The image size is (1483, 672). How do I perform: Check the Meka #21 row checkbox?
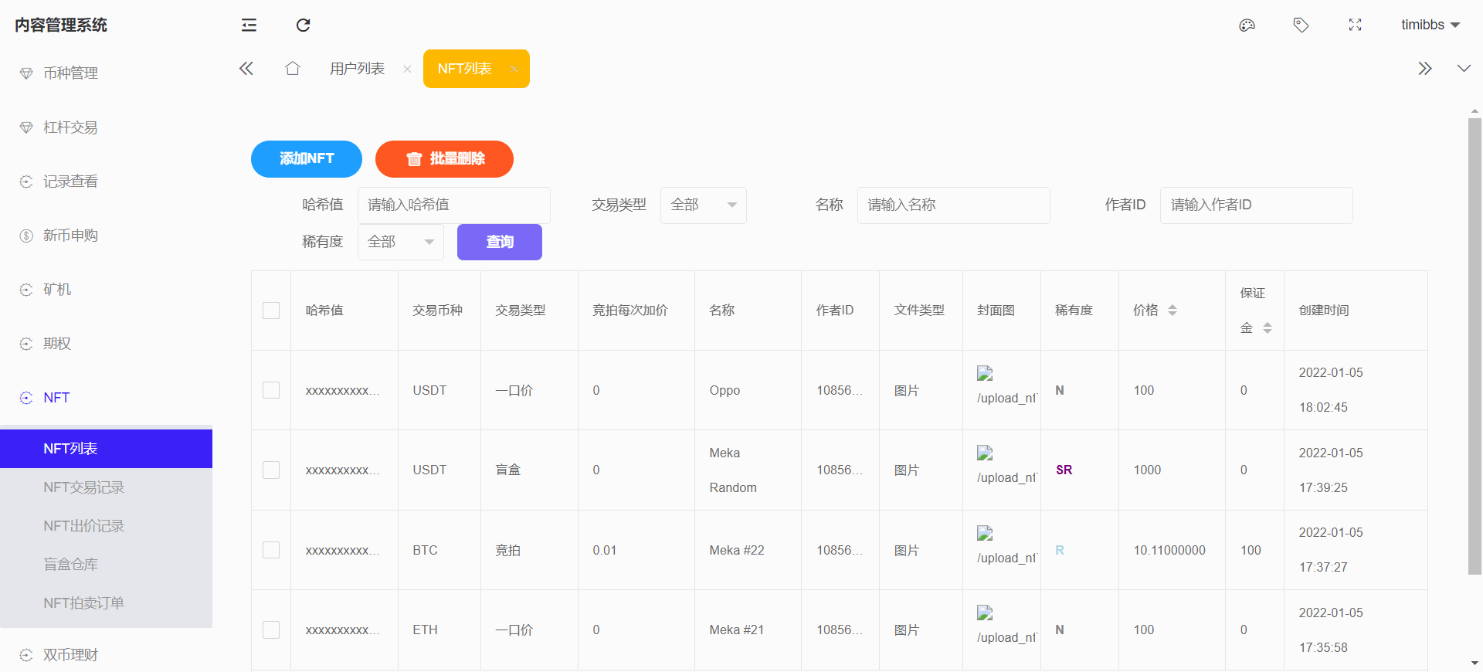[271, 630]
